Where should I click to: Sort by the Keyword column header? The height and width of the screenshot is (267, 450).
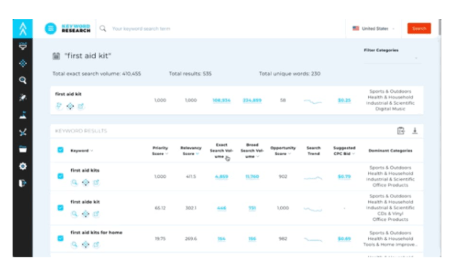82,151
